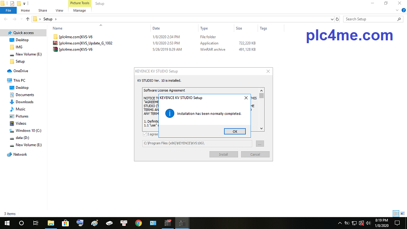Viewport: 407px width, 229px height.
Task: Expand the ribbon with chevron arrow
Action: (397, 11)
